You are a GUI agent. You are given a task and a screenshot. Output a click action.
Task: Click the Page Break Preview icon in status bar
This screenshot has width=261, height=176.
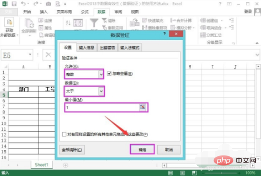pos(194,173)
